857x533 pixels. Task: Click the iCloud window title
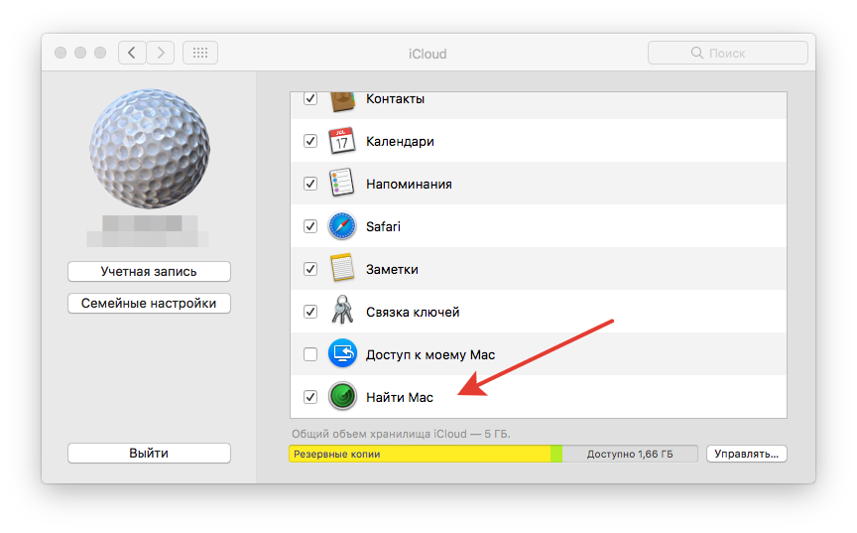tap(428, 54)
